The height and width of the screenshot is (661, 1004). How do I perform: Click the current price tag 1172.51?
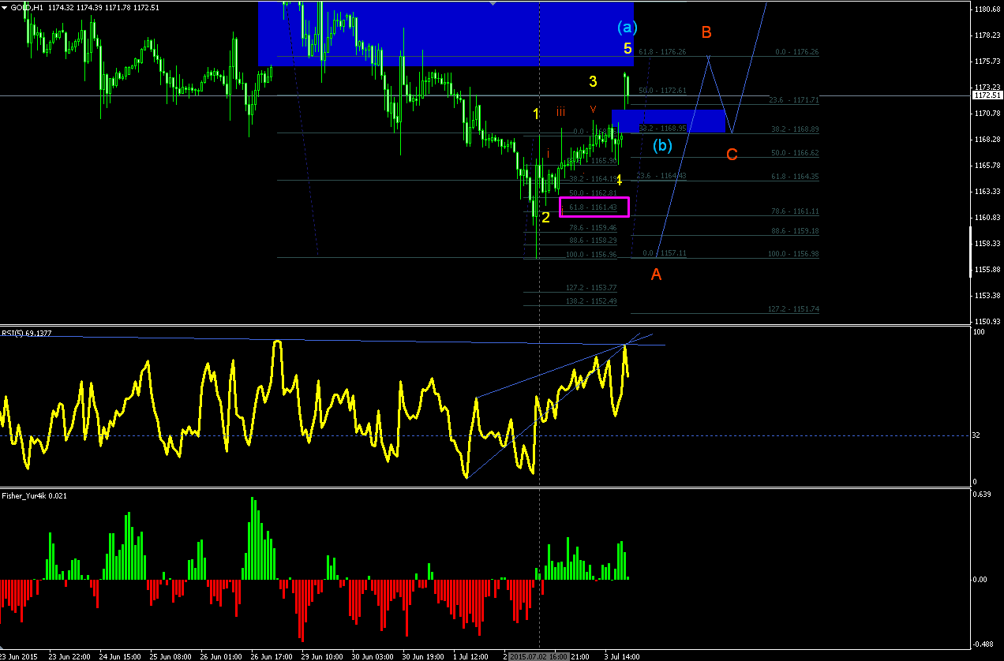tap(987, 95)
